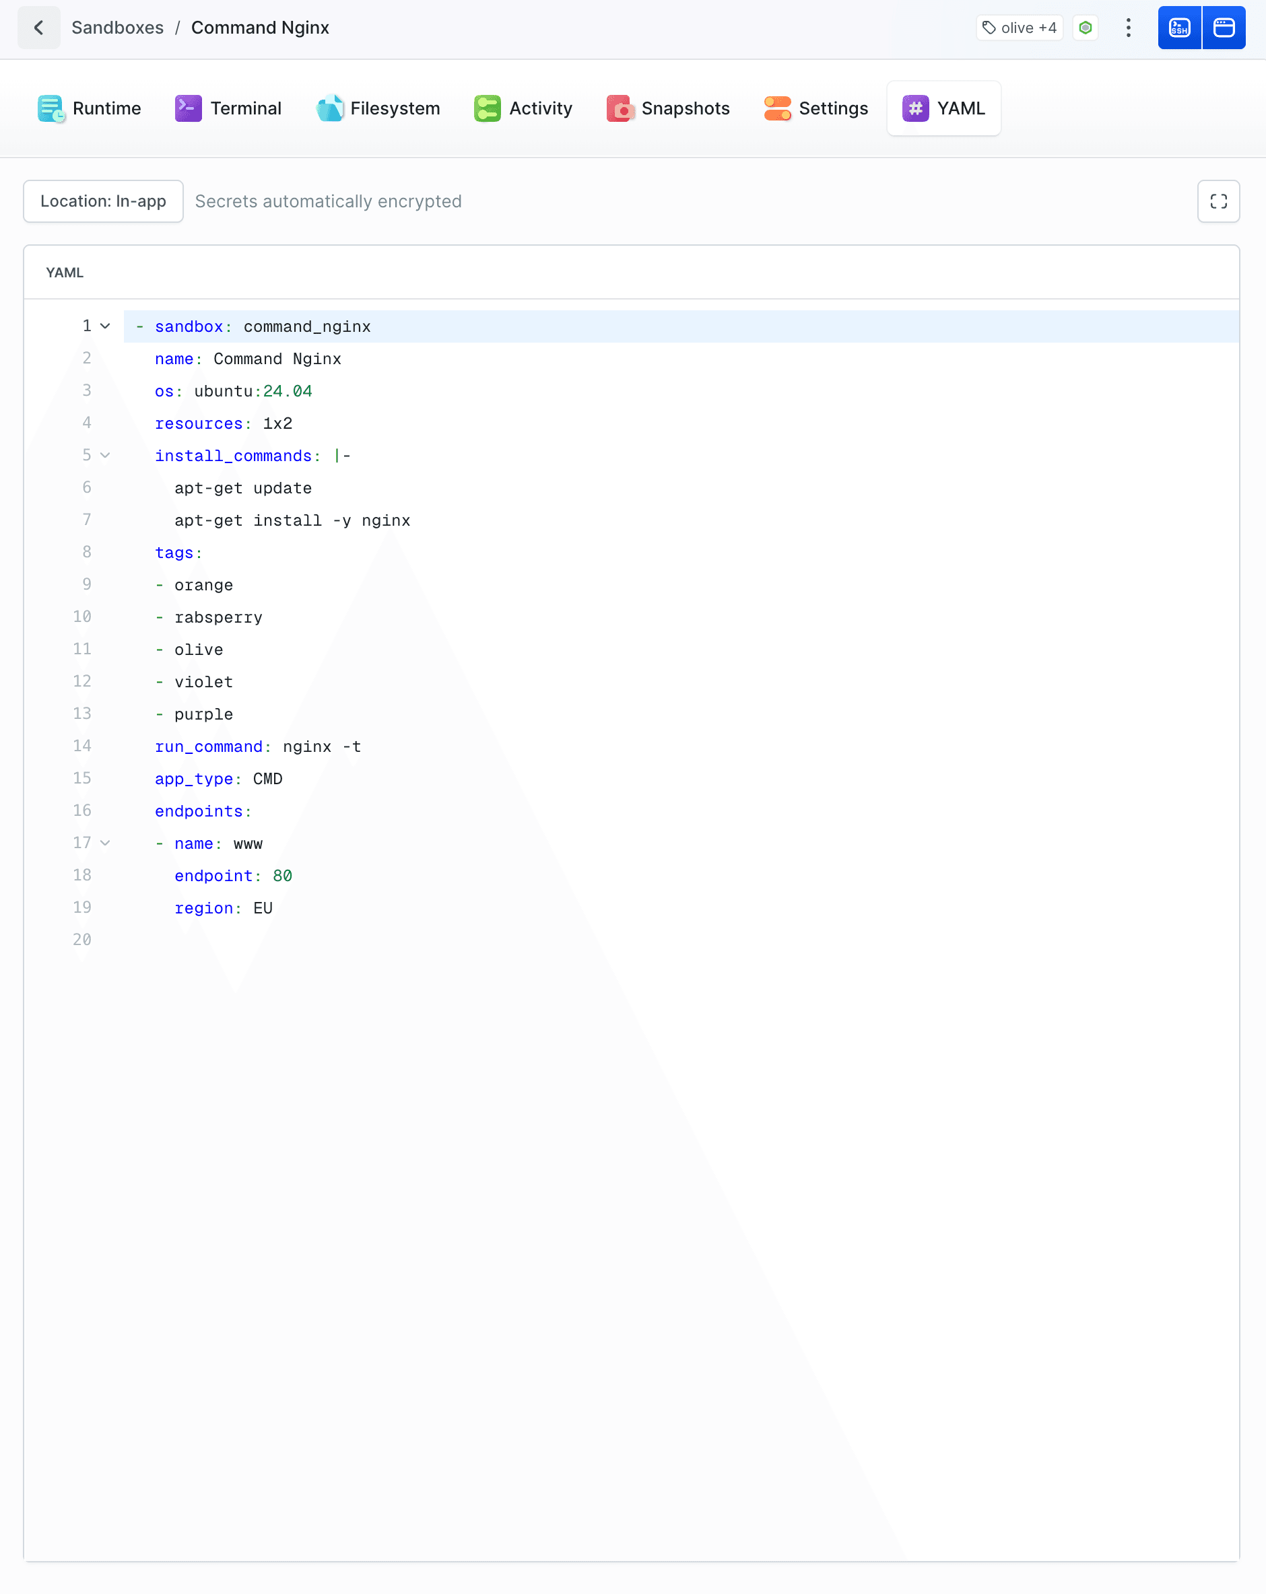Screen dimensions: 1266x1594
Task: Click the green hexagon status icon
Action: click(1085, 28)
